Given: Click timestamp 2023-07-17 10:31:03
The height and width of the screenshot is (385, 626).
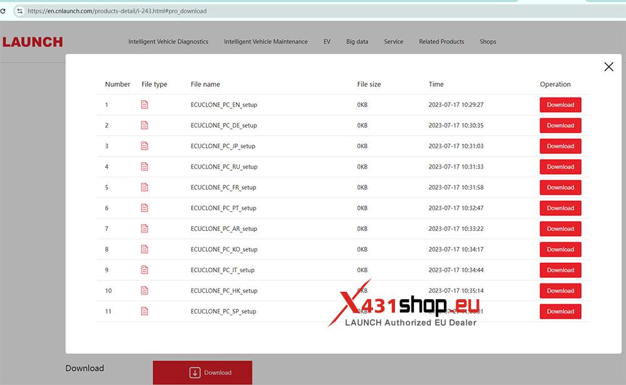Looking at the screenshot, I should [x=456, y=146].
